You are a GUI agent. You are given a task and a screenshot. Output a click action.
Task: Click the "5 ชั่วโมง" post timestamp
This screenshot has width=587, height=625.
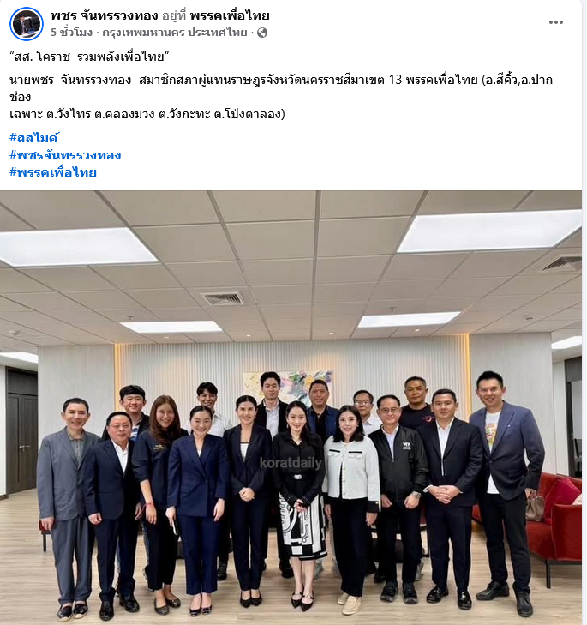(71, 33)
